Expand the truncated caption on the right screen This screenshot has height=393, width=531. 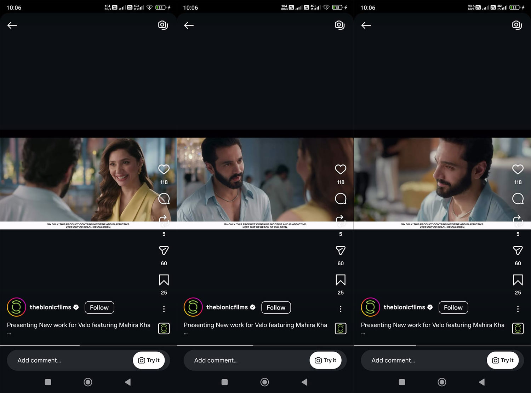tap(363, 333)
